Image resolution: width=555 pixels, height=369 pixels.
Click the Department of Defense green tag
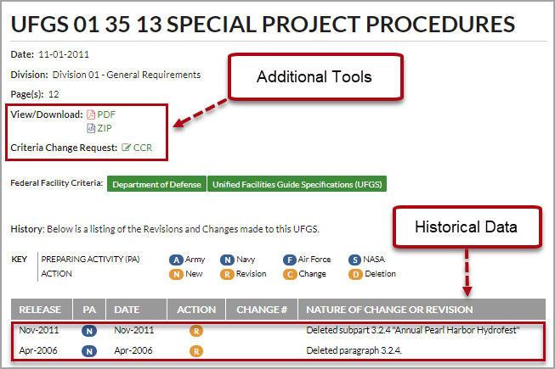tap(156, 184)
